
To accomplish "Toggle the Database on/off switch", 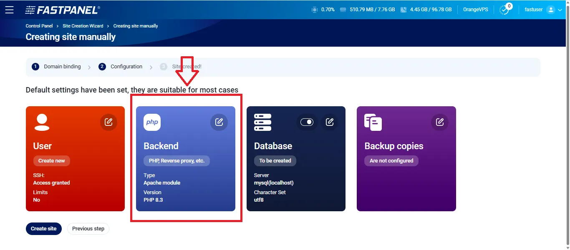I will tap(307, 122).
